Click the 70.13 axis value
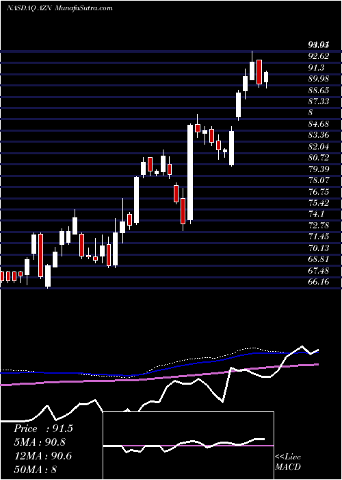 pyautogui.click(x=319, y=248)
